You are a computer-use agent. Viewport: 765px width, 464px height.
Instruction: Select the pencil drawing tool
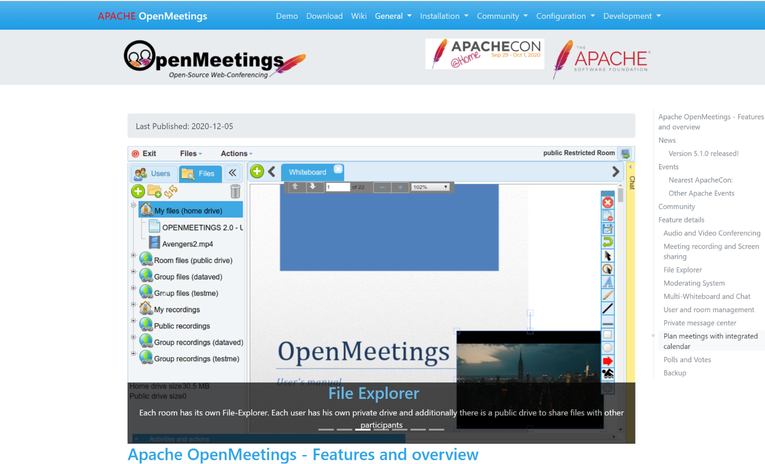point(608,295)
